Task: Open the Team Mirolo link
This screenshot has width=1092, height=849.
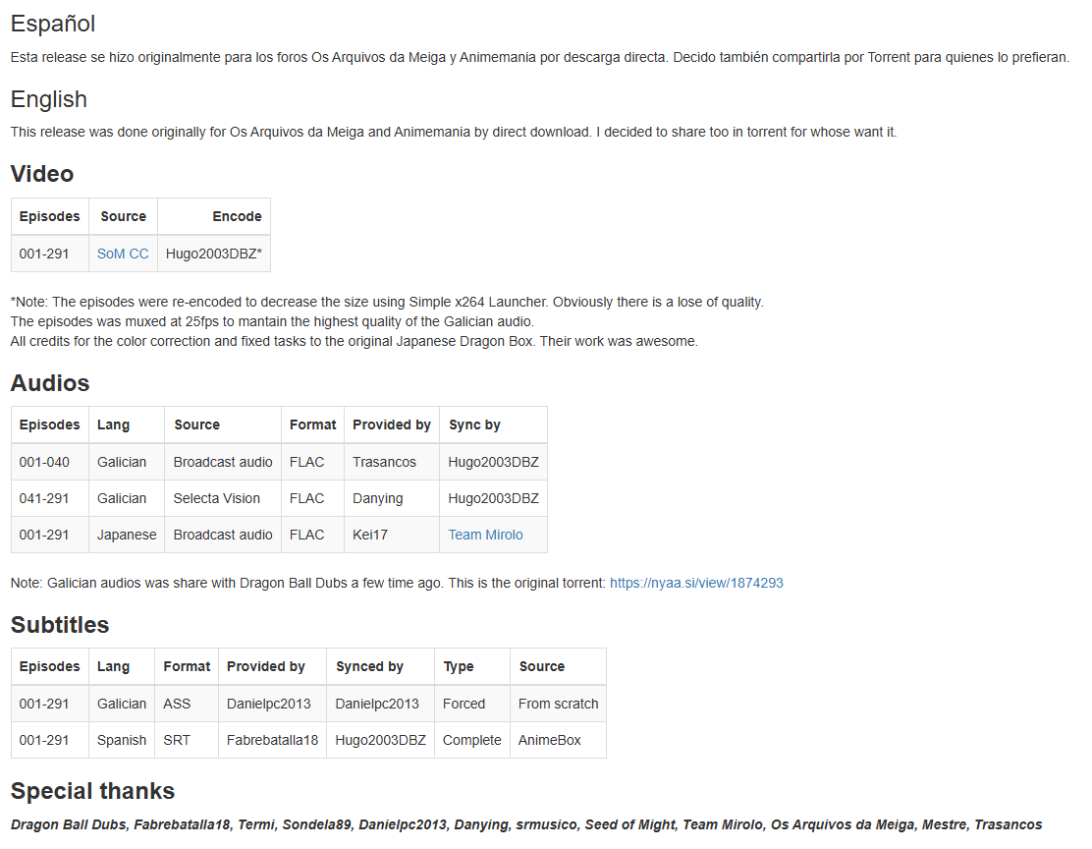Action: click(485, 535)
